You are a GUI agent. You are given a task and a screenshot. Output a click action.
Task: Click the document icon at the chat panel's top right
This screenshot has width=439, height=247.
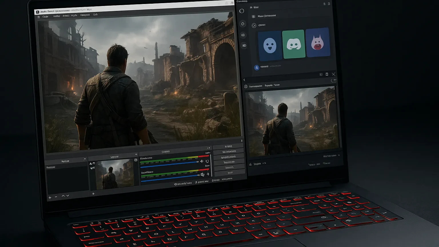324,4
